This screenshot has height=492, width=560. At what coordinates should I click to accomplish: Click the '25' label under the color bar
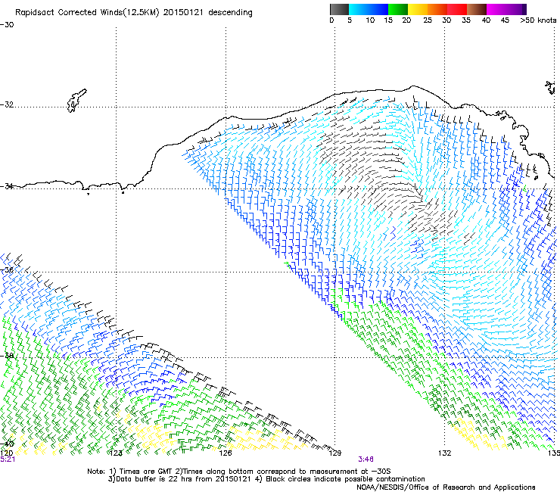click(x=428, y=20)
